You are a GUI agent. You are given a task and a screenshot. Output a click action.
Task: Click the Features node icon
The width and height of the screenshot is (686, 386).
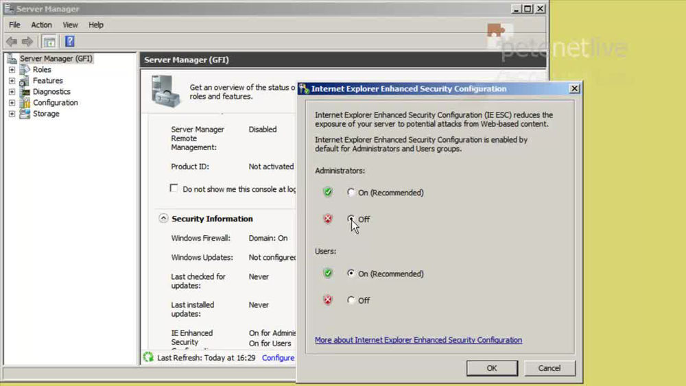(25, 81)
